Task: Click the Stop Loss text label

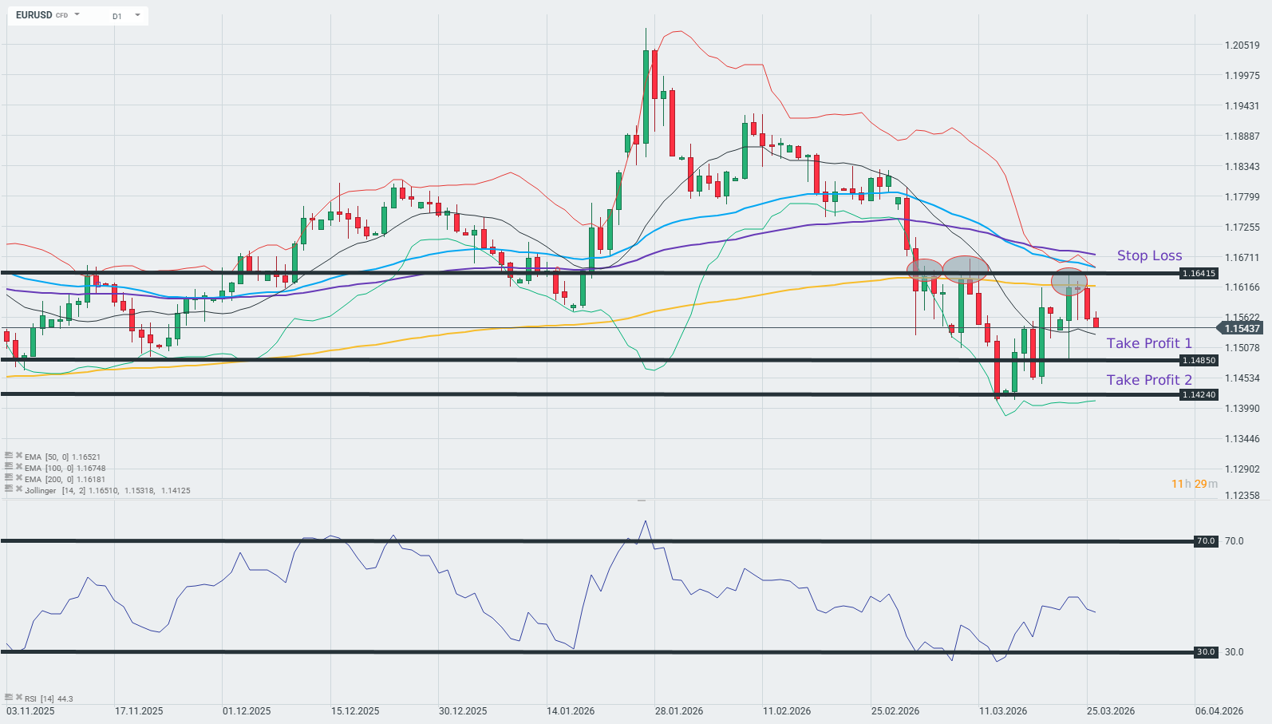Action: 1149,255
